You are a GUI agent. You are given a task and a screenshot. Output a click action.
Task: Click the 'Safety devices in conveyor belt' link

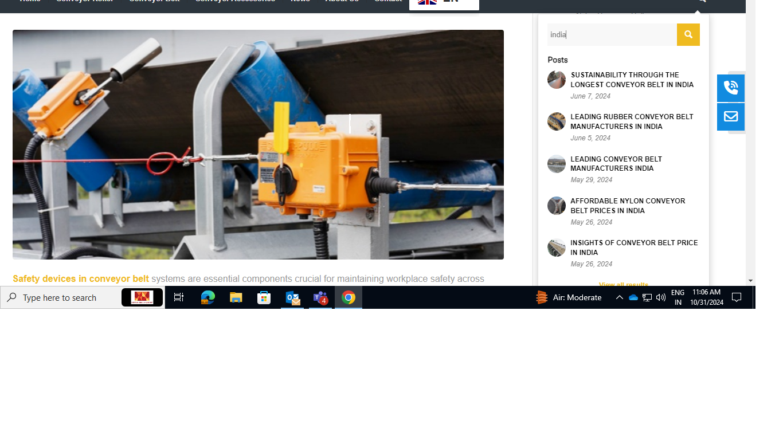click(81, 279)
